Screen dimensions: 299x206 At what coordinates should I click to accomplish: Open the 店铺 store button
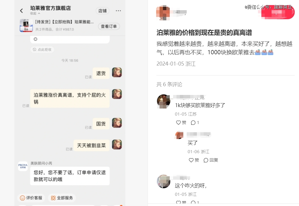(x=102, y=11)
